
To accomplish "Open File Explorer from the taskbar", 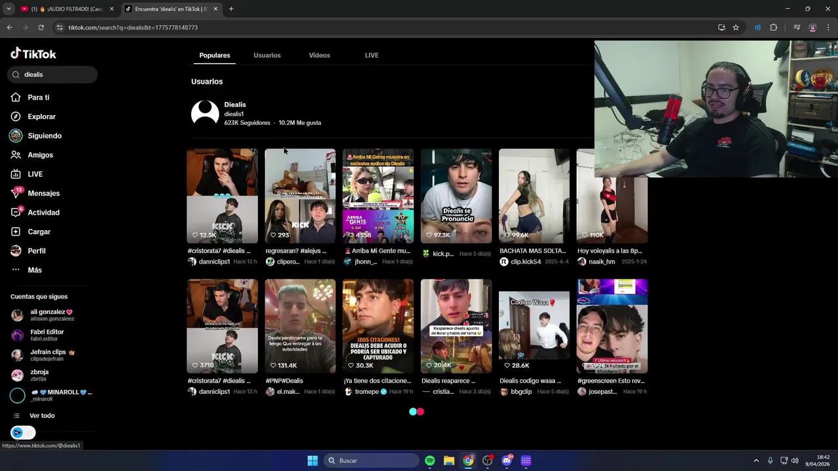I will [x=448, y=461].
